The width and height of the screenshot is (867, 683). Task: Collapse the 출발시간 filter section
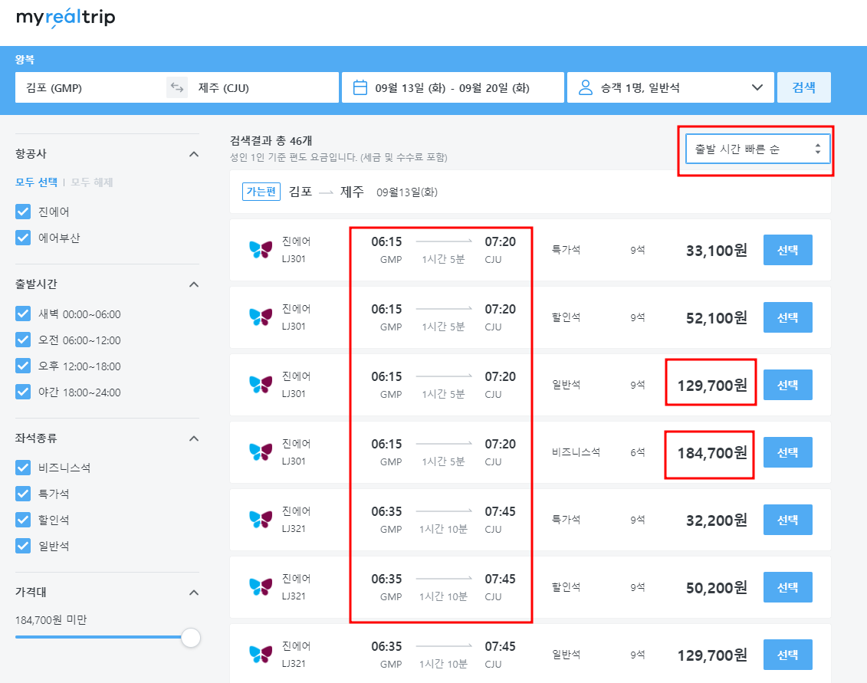click(x=193, y=284)
